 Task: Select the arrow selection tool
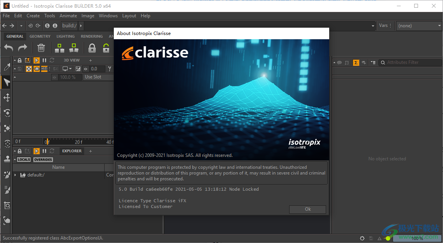tap(7, 82)
